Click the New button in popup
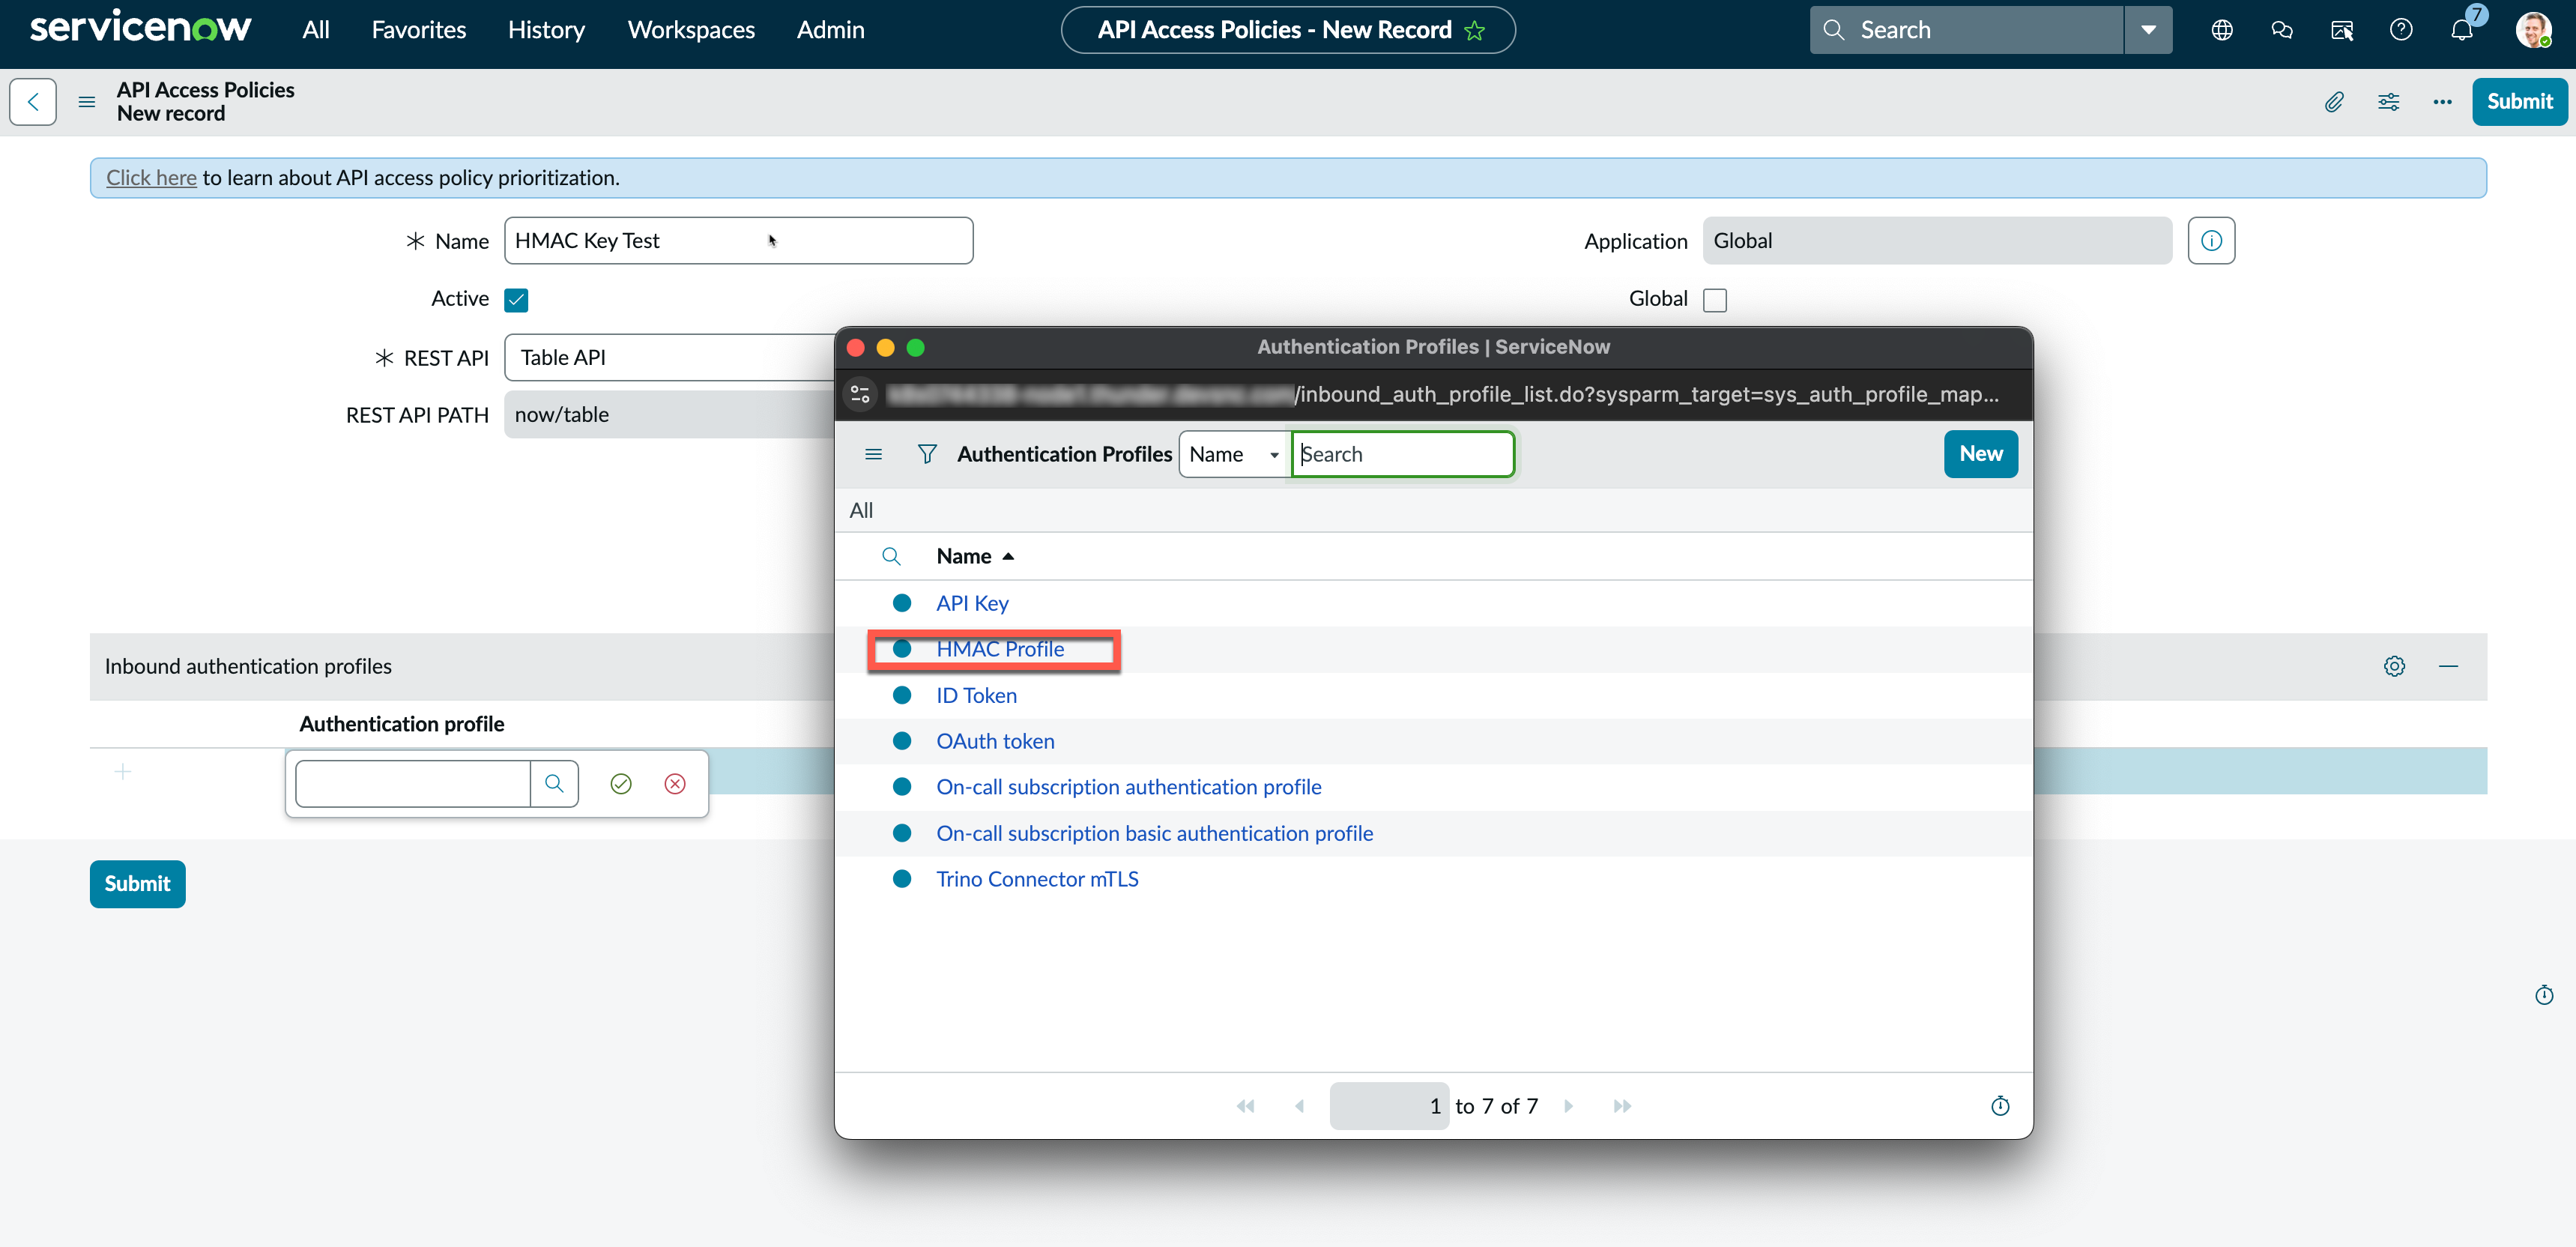2576x1247 pixels. [x=1981, y=455]
